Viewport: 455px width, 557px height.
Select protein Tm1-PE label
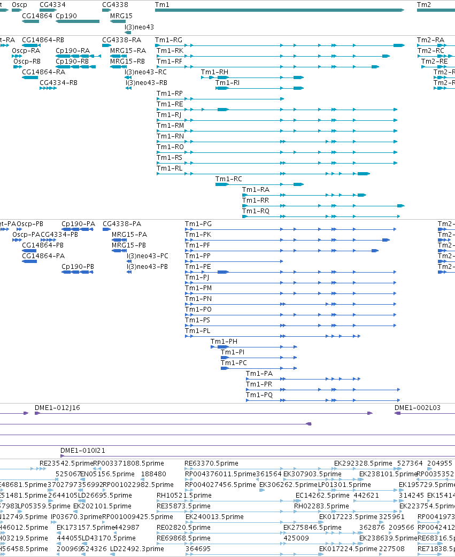click(x=198, y=266)
